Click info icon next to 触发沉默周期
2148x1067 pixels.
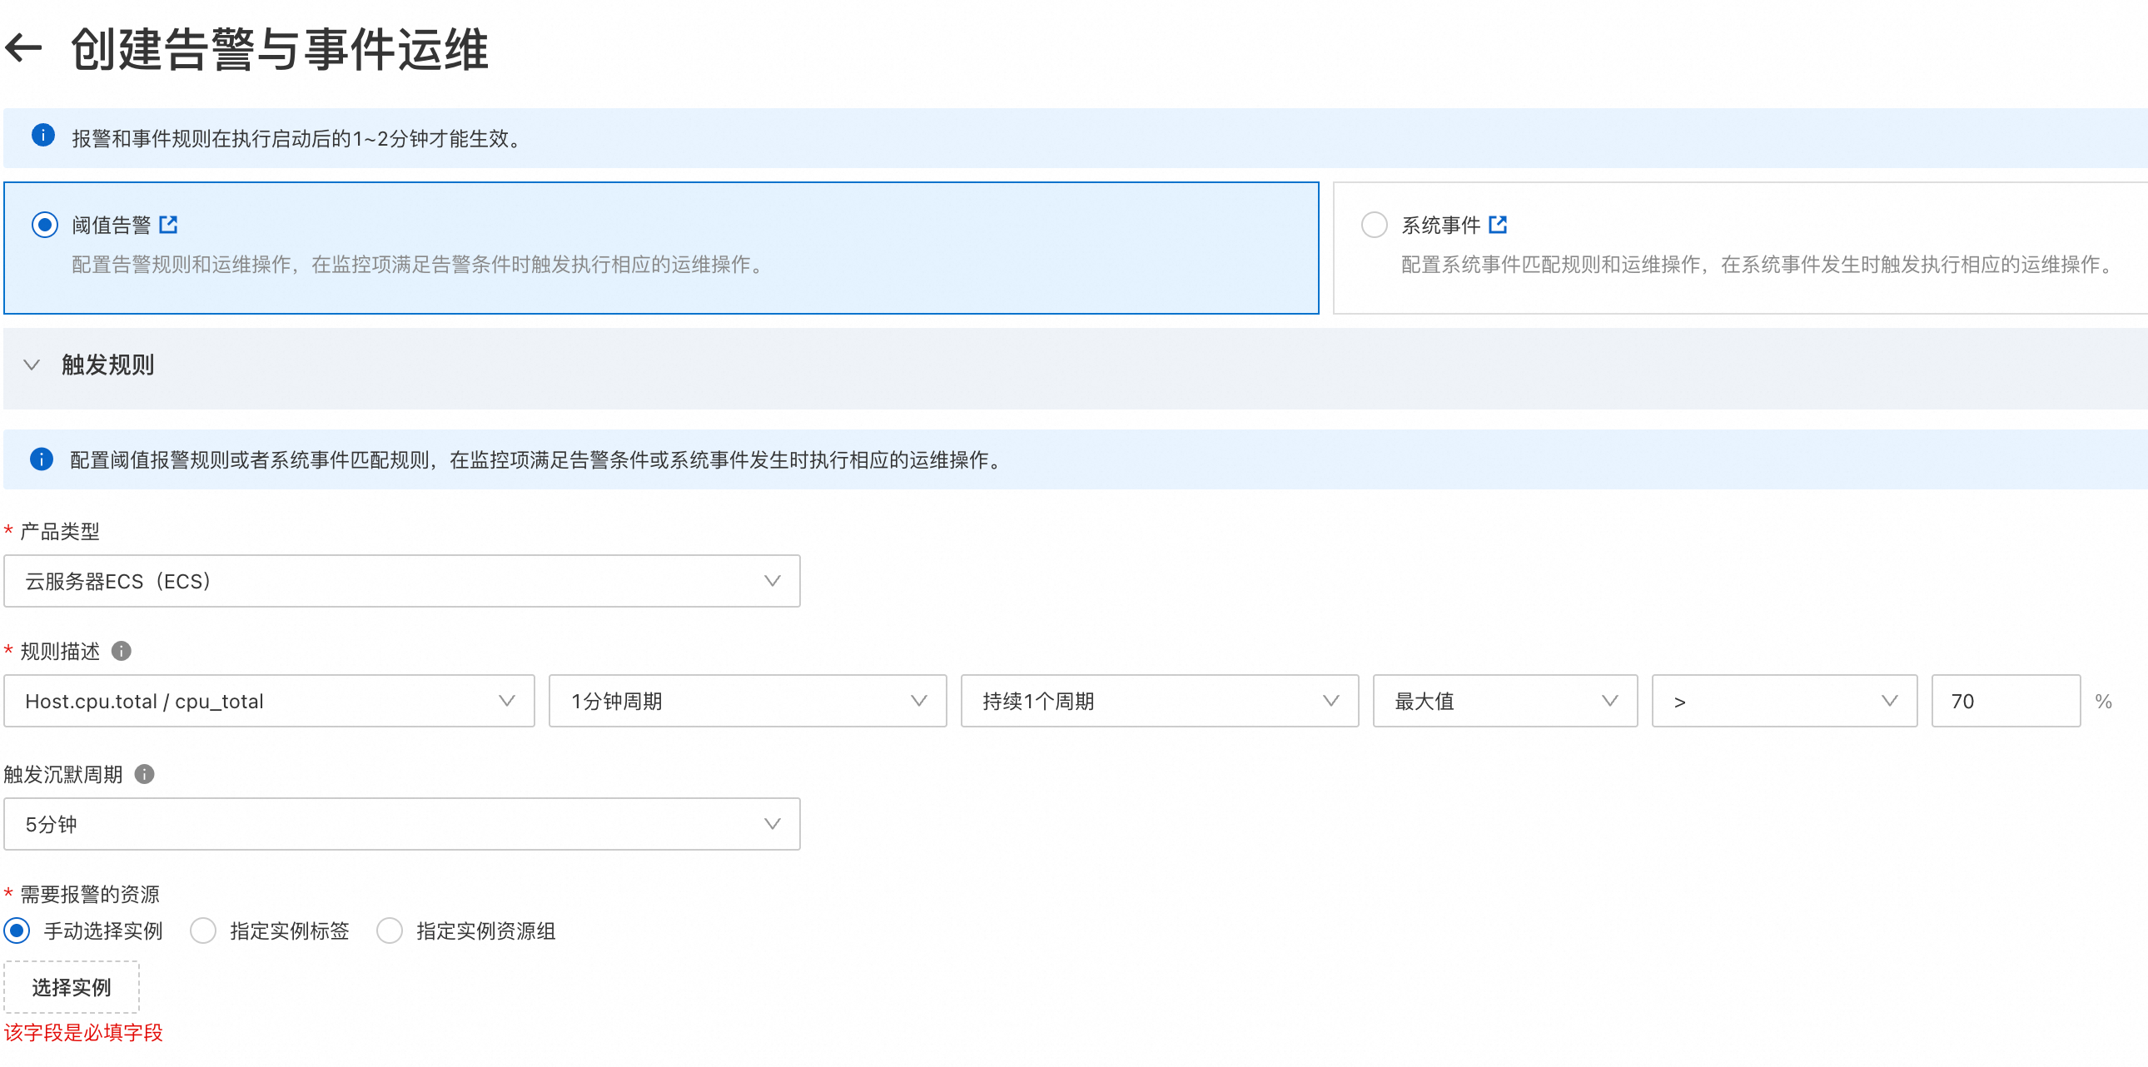tap(144, 774)
